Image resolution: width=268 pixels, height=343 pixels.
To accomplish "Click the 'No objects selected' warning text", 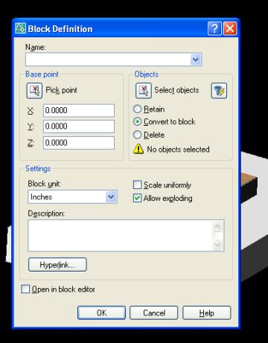I will (178, 150).
